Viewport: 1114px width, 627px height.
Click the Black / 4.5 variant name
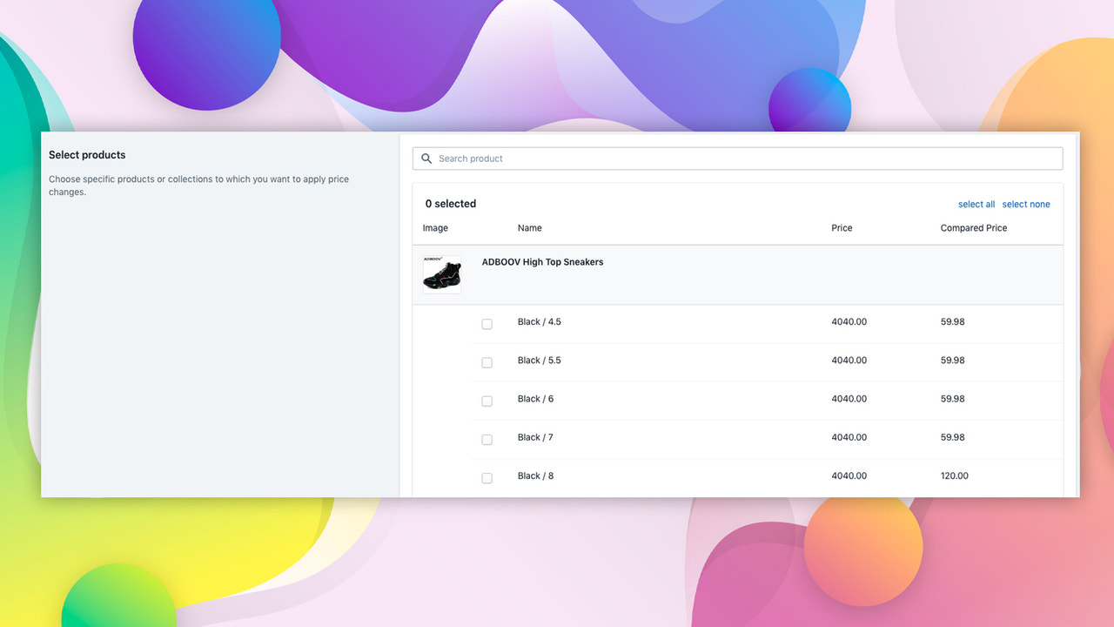(540, 322)
